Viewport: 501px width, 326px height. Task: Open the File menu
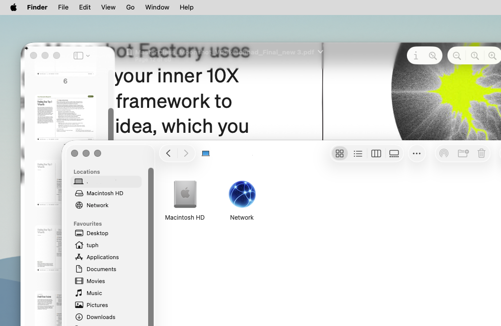63,7
